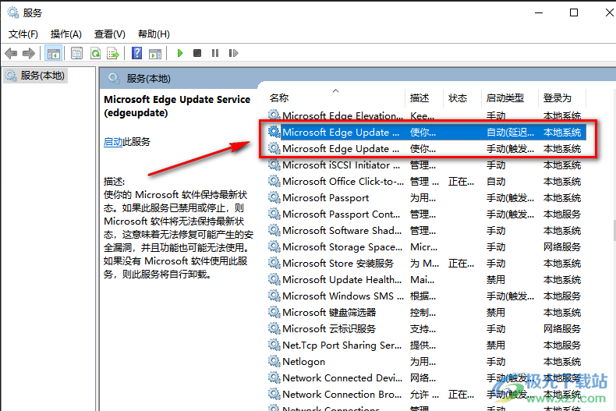Click the Forward arrow in toolbar

pos(29,53)
